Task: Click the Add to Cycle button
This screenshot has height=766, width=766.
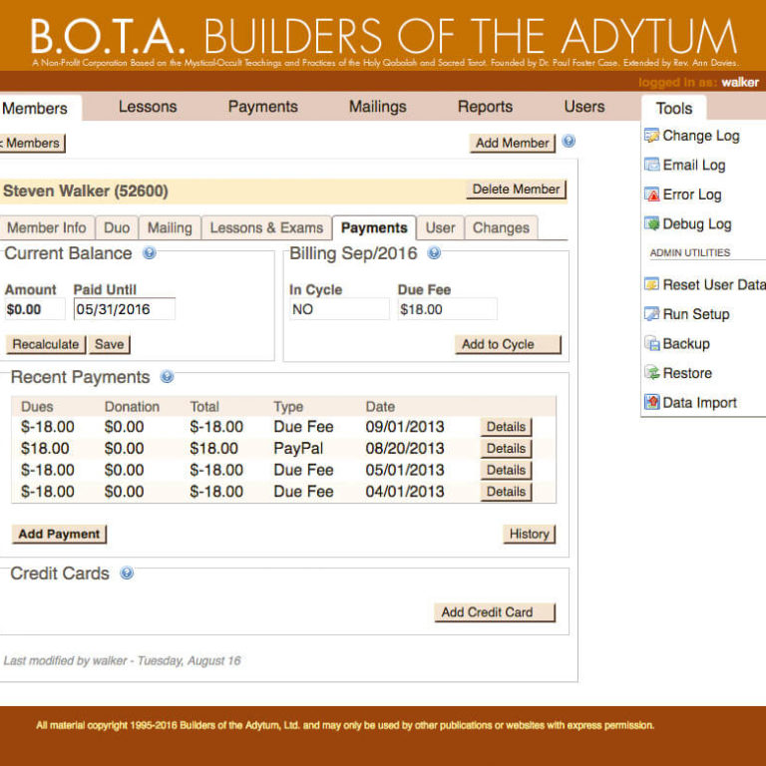Action: tap(508, 344)
